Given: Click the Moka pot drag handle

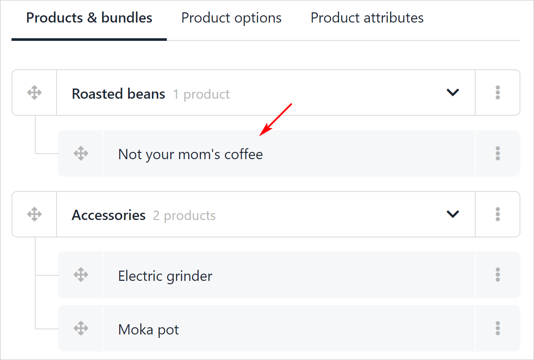Looking at the screenshot, I should (x=80, y=329).
